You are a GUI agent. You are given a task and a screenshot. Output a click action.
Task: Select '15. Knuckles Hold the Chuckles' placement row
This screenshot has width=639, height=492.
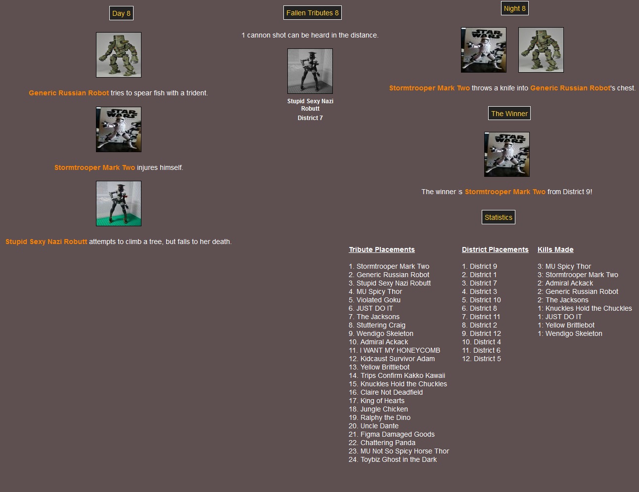pos(398,384)
